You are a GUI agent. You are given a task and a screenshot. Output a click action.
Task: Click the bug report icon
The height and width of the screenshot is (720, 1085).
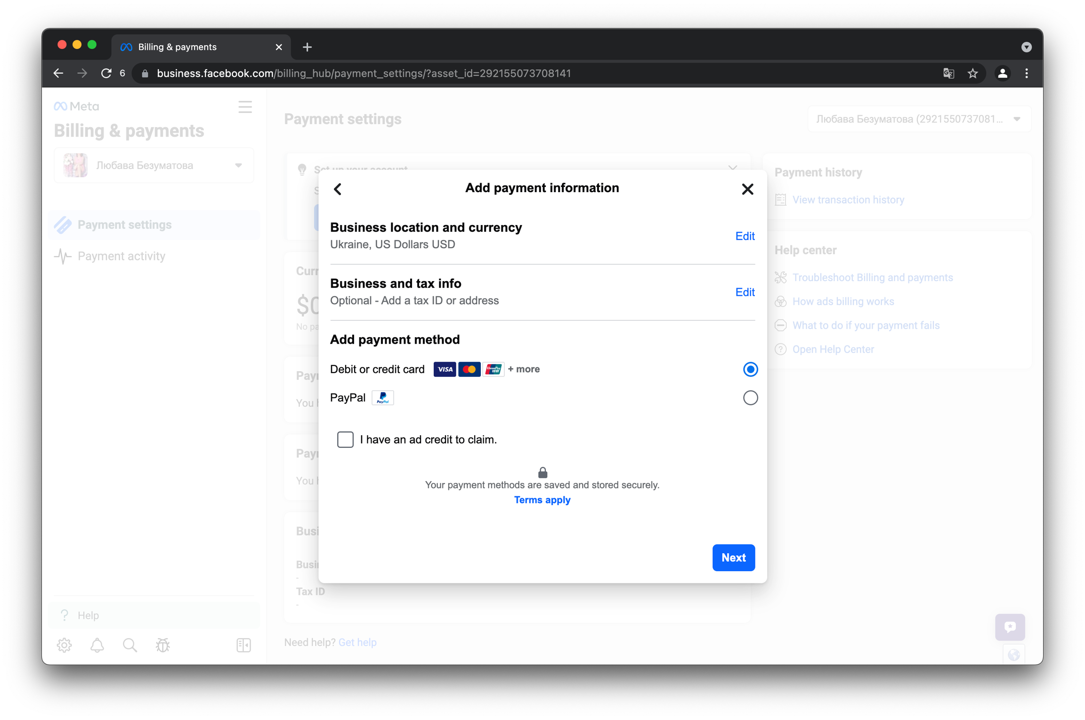click(x=163, y=645)
